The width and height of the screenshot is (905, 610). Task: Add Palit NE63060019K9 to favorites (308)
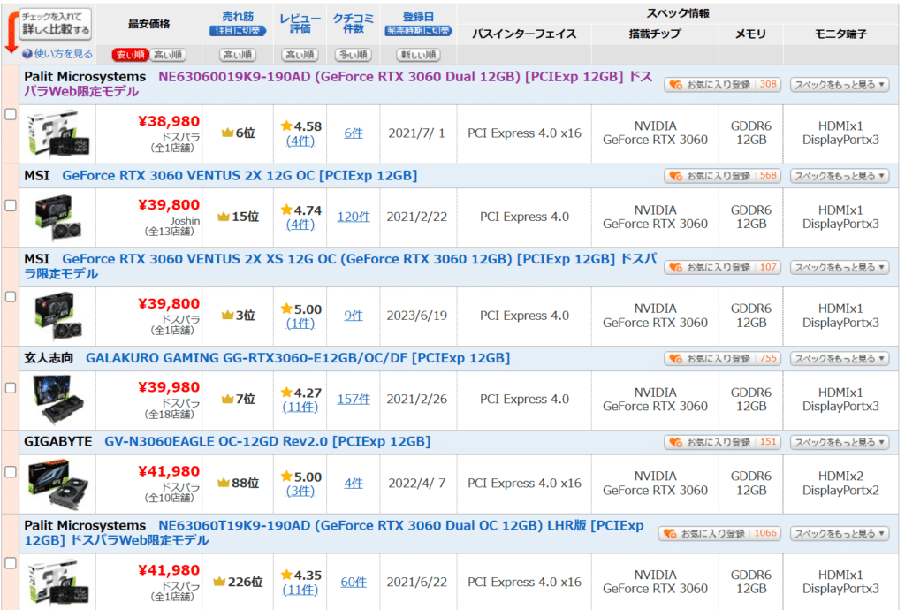tap(722, 85)
